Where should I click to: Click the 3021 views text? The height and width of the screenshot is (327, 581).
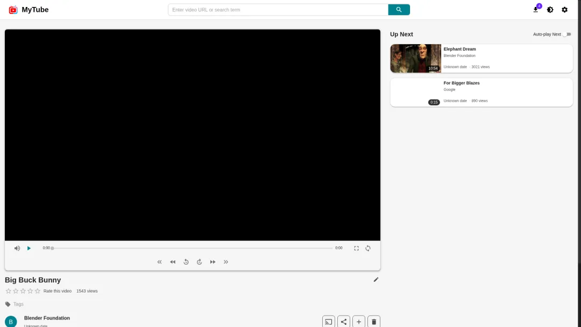click(x=480, y=67)
